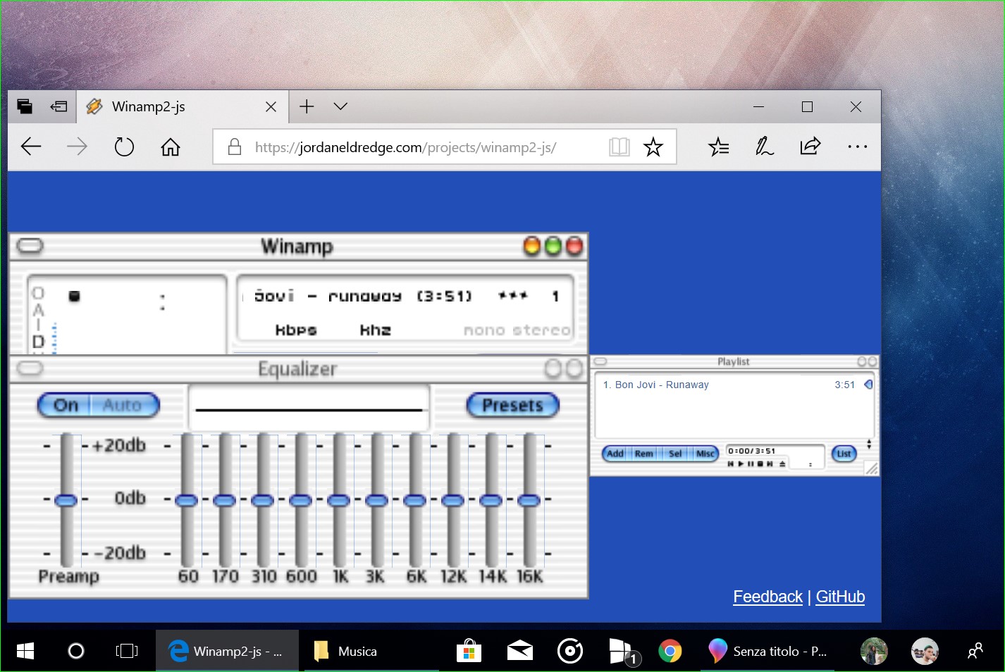Close Winamp with the red button
Viewport: 1005px width, 672px height.
point(575,246)
